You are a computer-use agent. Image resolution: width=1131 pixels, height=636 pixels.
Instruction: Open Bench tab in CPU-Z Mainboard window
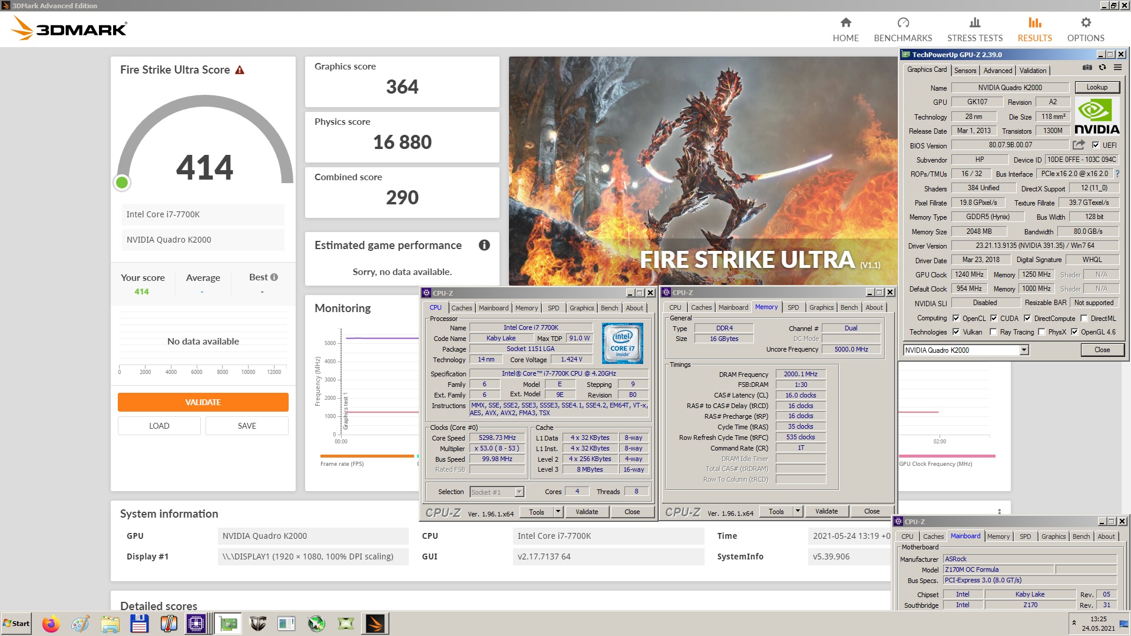(x=1081, y=536)
